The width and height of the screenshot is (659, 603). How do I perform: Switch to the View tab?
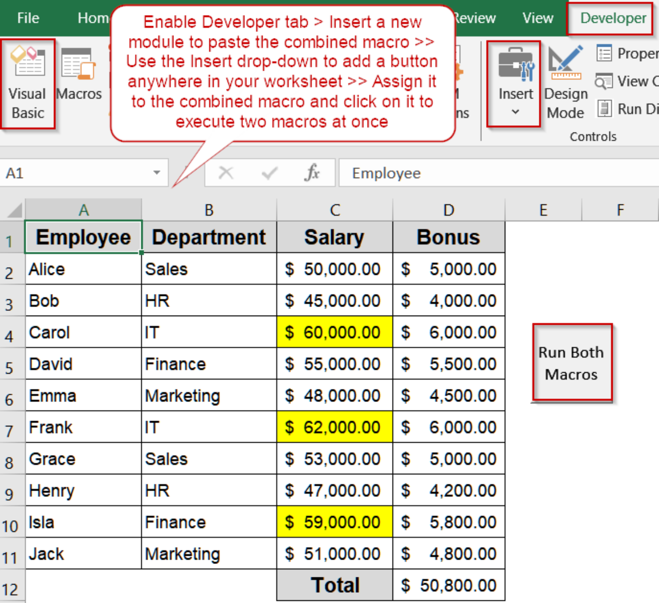(537, 18)
